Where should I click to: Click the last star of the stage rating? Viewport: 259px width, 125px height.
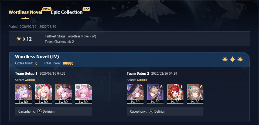(x=240, y=59)
